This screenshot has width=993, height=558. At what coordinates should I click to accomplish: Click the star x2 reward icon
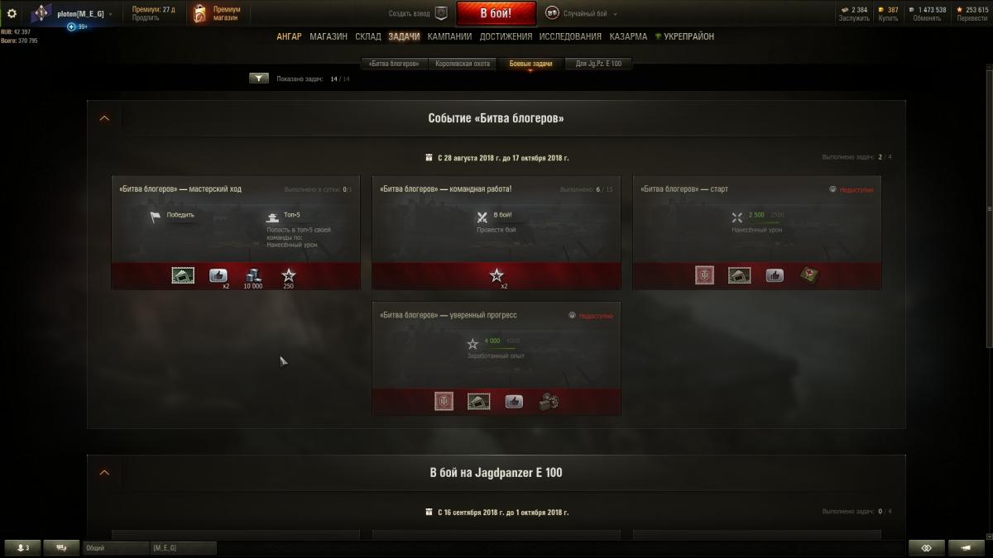496,276
